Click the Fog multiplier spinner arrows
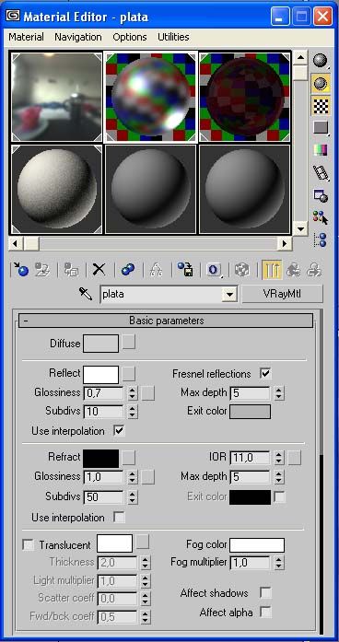Screen dimensions: 339x642 (279, 563)
